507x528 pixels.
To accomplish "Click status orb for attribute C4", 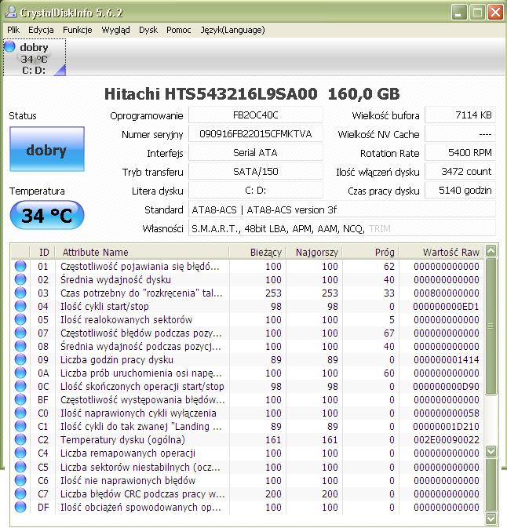I will (20, 453).
